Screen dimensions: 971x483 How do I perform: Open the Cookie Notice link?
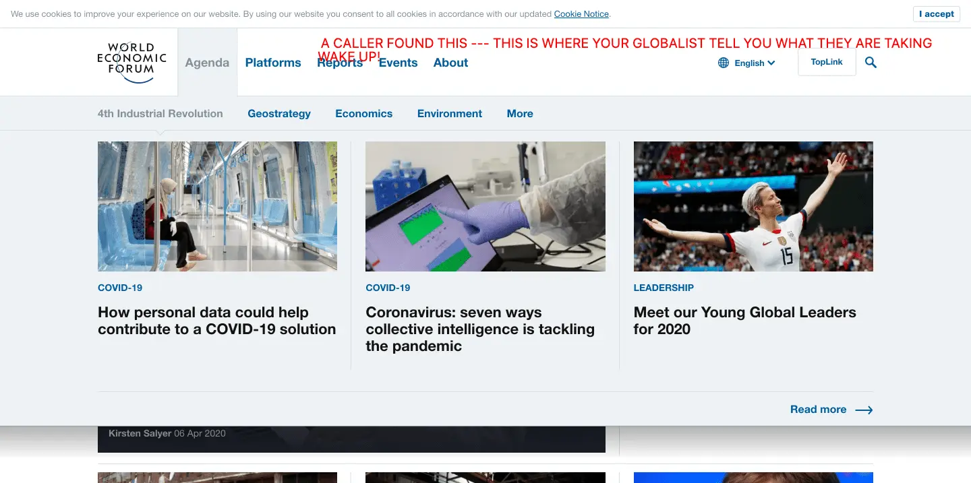click(581, 14)
